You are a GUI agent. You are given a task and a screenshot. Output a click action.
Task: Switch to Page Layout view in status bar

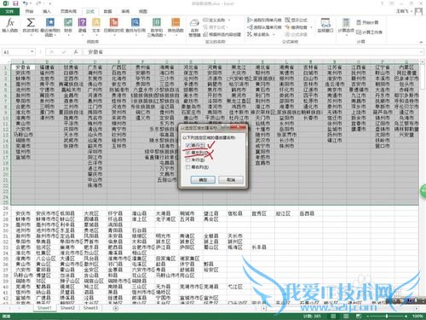point(346,317)
